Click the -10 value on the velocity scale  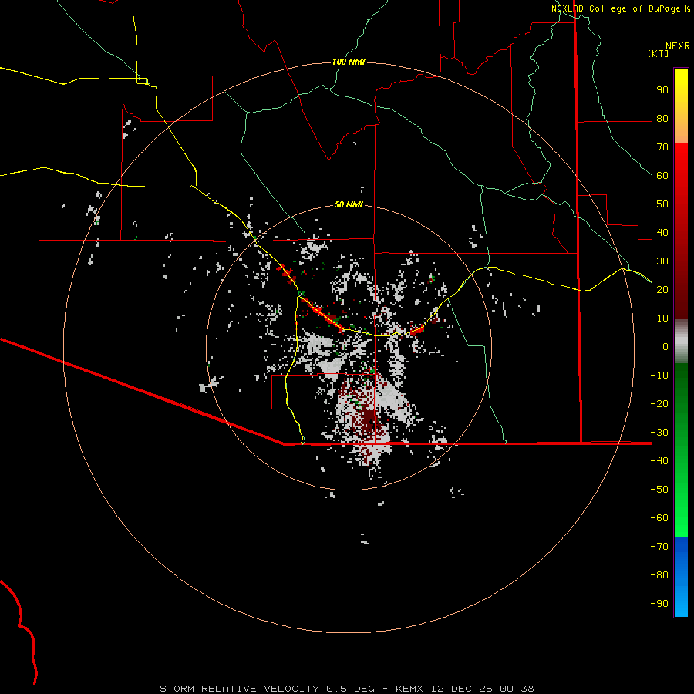659,376
